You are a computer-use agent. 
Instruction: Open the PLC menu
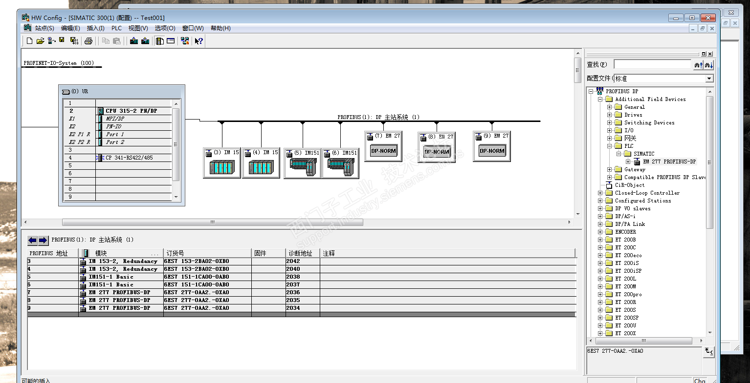[x=116, y=28]
